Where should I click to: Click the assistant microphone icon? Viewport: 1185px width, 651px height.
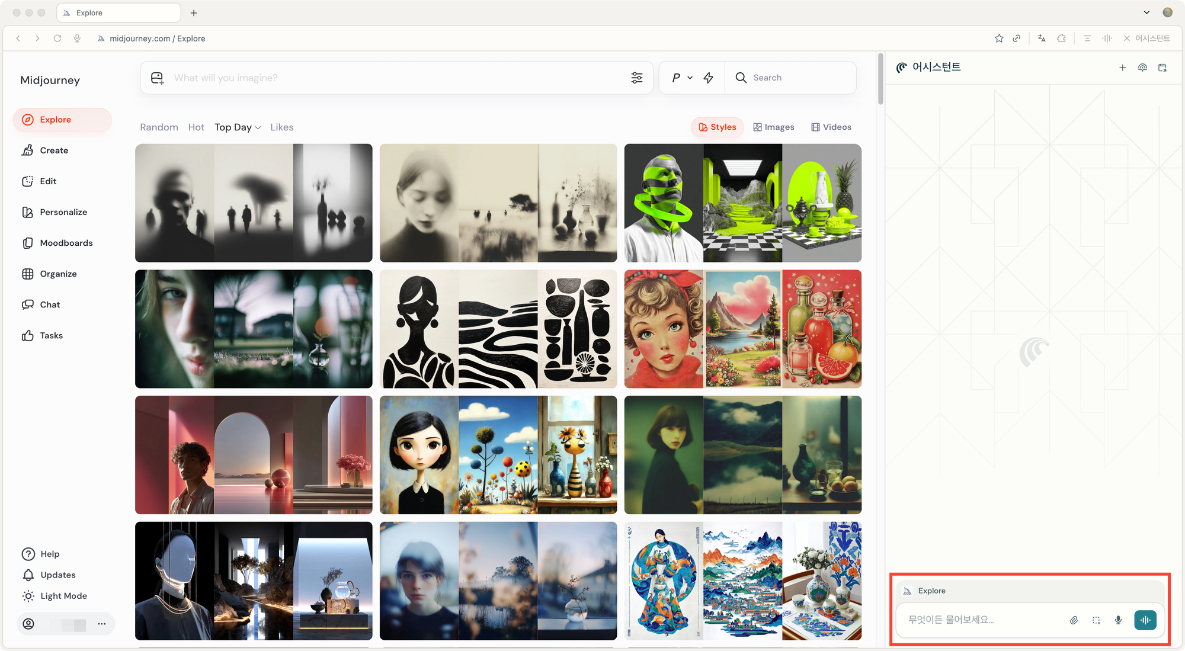coord(1118,620)
